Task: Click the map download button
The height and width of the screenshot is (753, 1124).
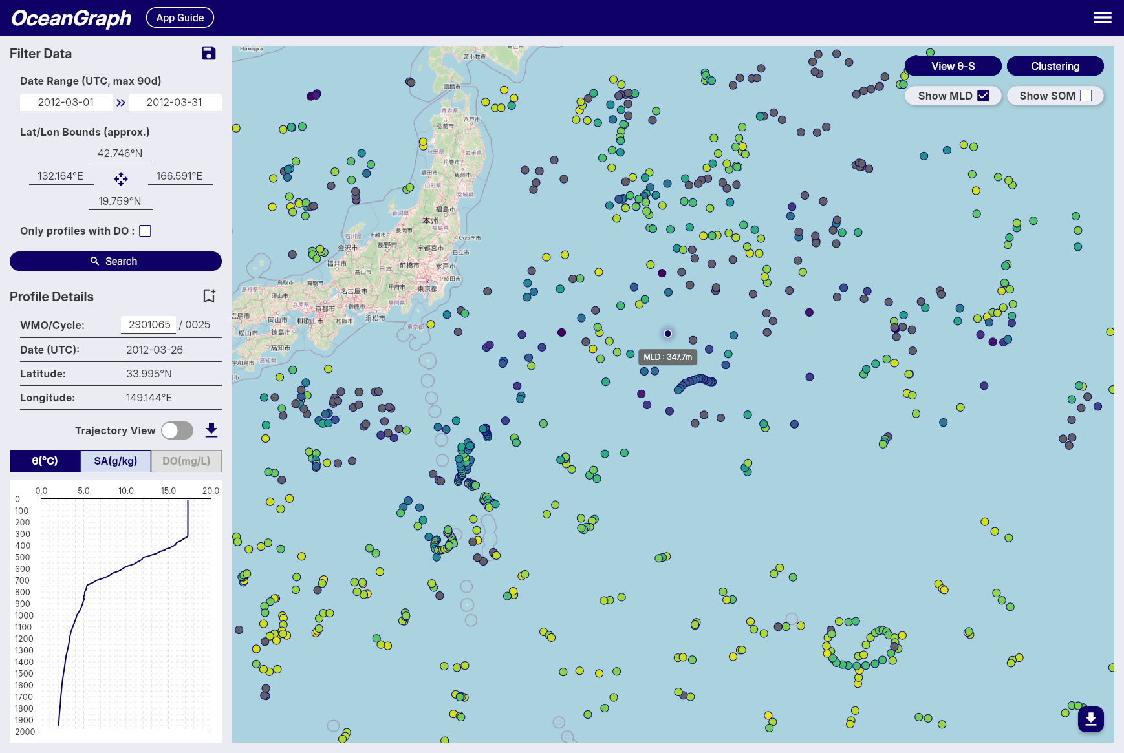Action: point(1090,719)
